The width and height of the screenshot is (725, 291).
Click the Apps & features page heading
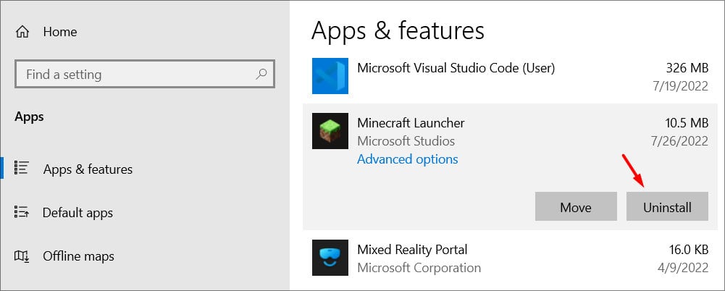coord(398,31)
